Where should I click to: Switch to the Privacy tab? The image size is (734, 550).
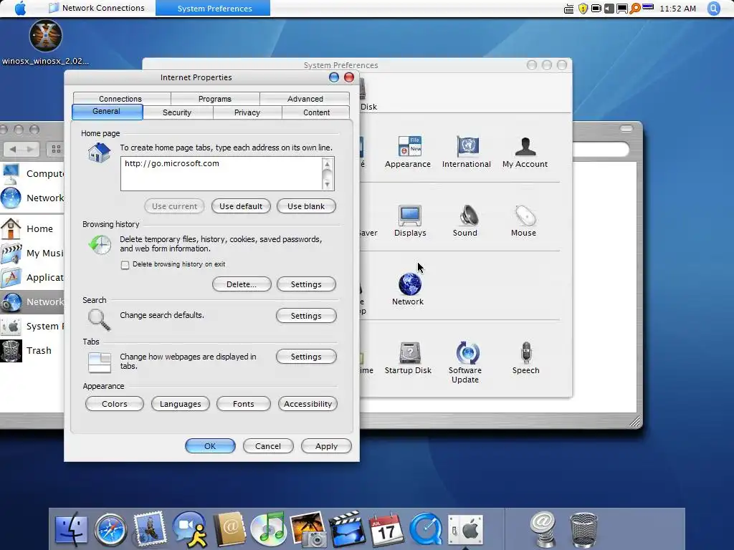(x=247, y=112)
